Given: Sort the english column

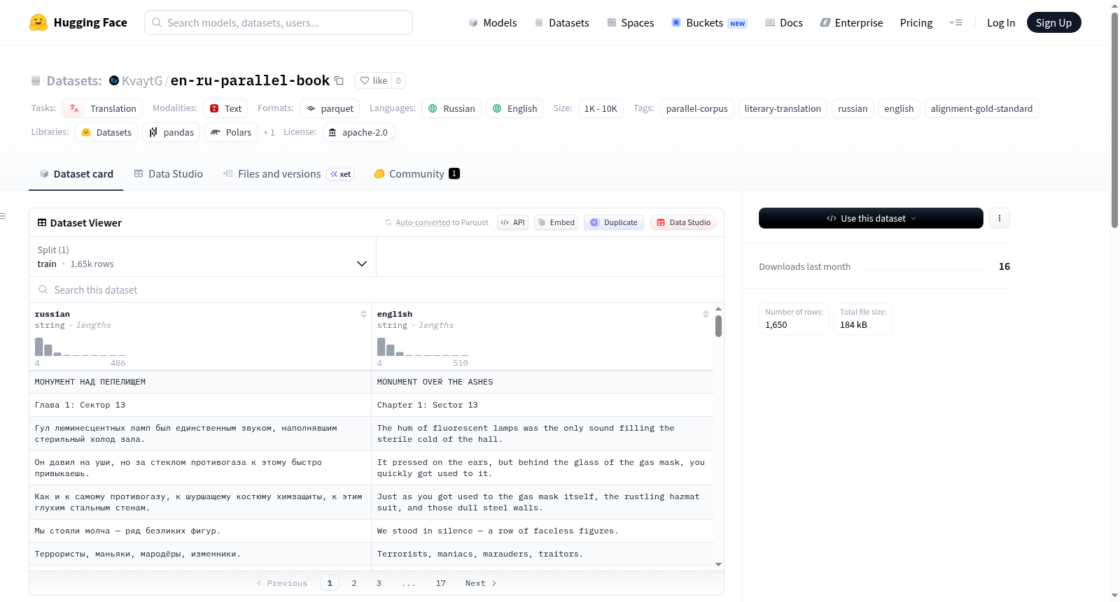Looking at the screenshot, I should click(706, 314).
